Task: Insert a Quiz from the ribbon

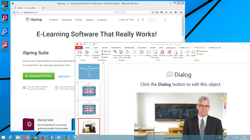Action: coord(135,53)
